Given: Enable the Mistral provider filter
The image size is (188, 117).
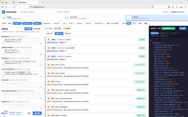Looking at the screenshot, I should 57,23.
